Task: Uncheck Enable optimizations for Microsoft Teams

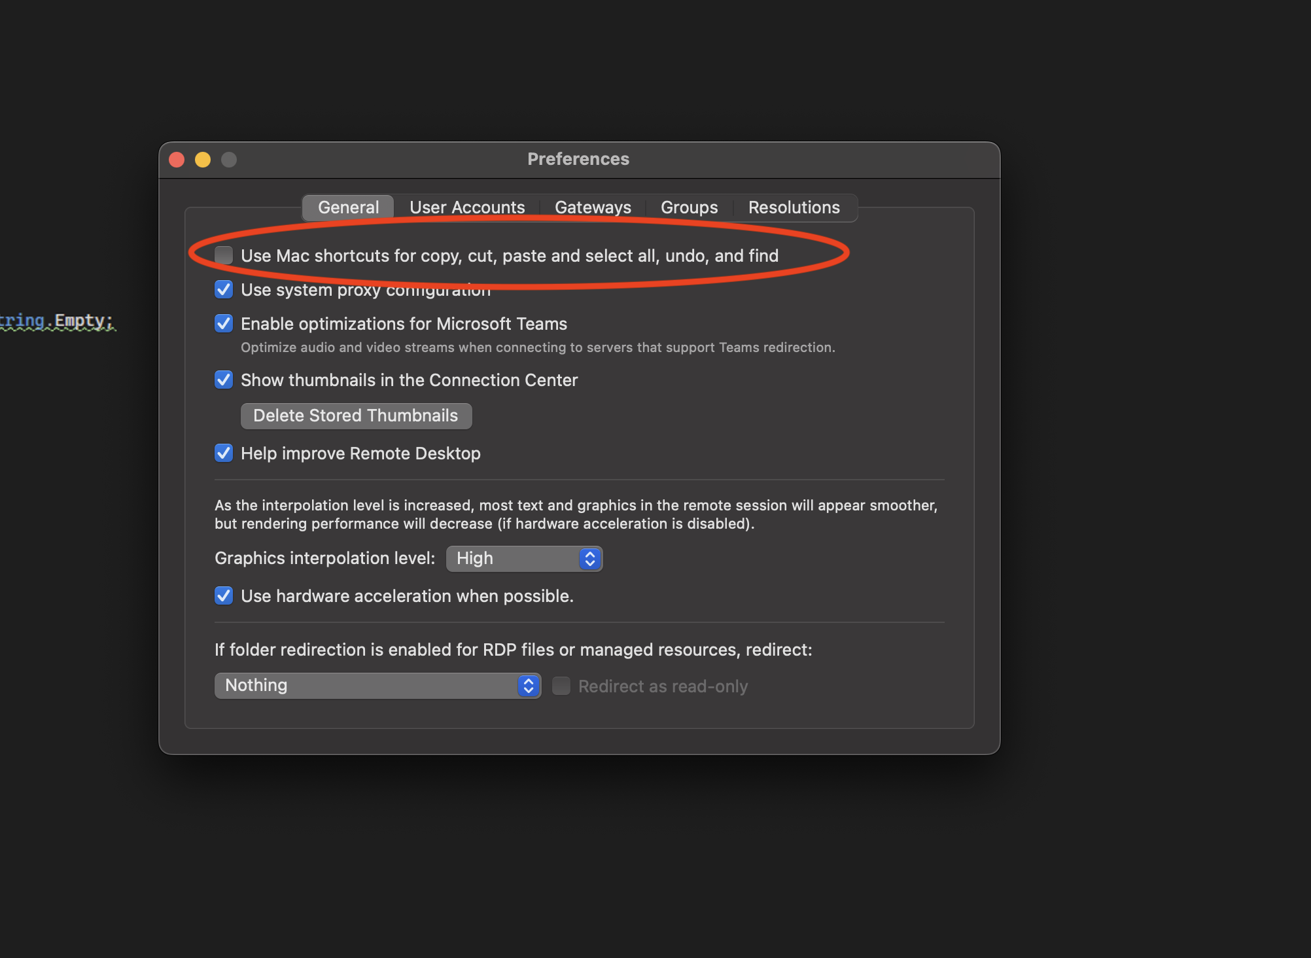Action: (224, 323)
